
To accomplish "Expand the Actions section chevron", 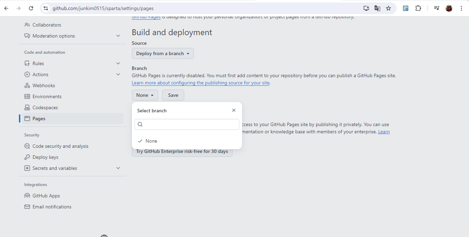I will (x=118, y=74).
